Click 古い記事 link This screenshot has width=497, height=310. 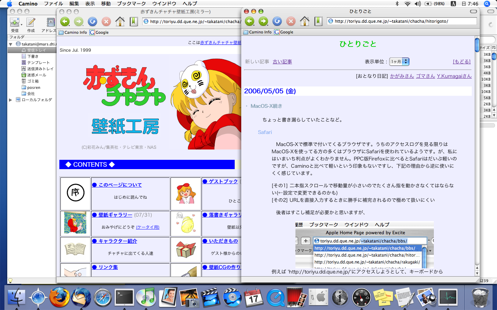pyautogui.click(x=282, y=62)
